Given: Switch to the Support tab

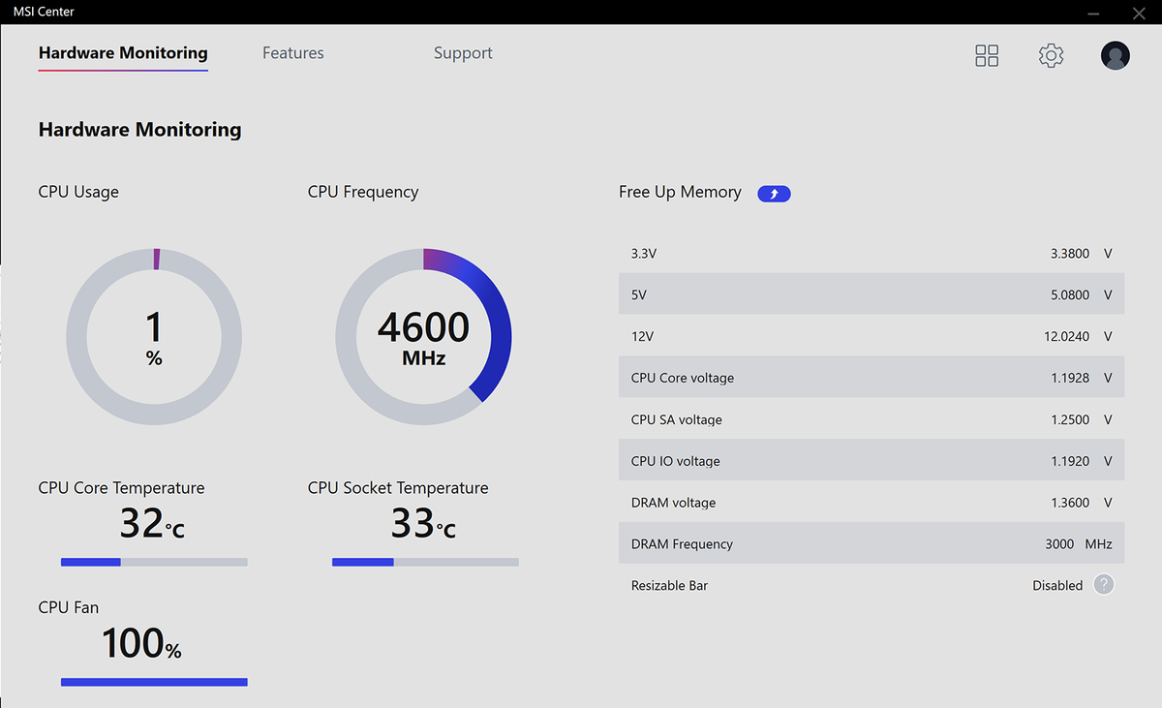Looking at the screenshot, I should pos(463,53).
